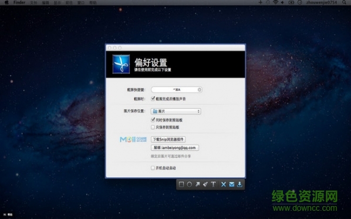Click the hint text below the unbind button

[x=171, y=156]
